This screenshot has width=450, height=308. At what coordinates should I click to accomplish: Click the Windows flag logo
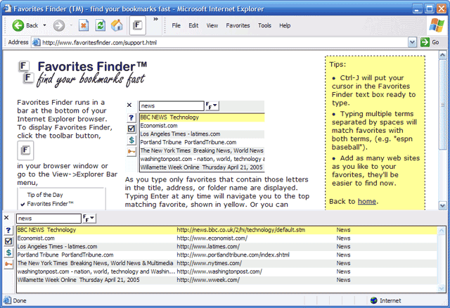point(437,25)
